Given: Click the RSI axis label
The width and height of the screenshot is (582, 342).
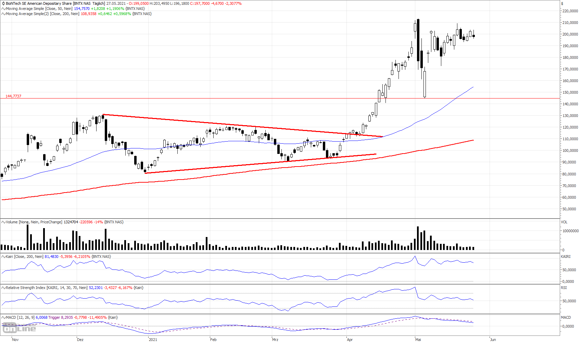Looking at the screenshot, I should pos(564,288).
